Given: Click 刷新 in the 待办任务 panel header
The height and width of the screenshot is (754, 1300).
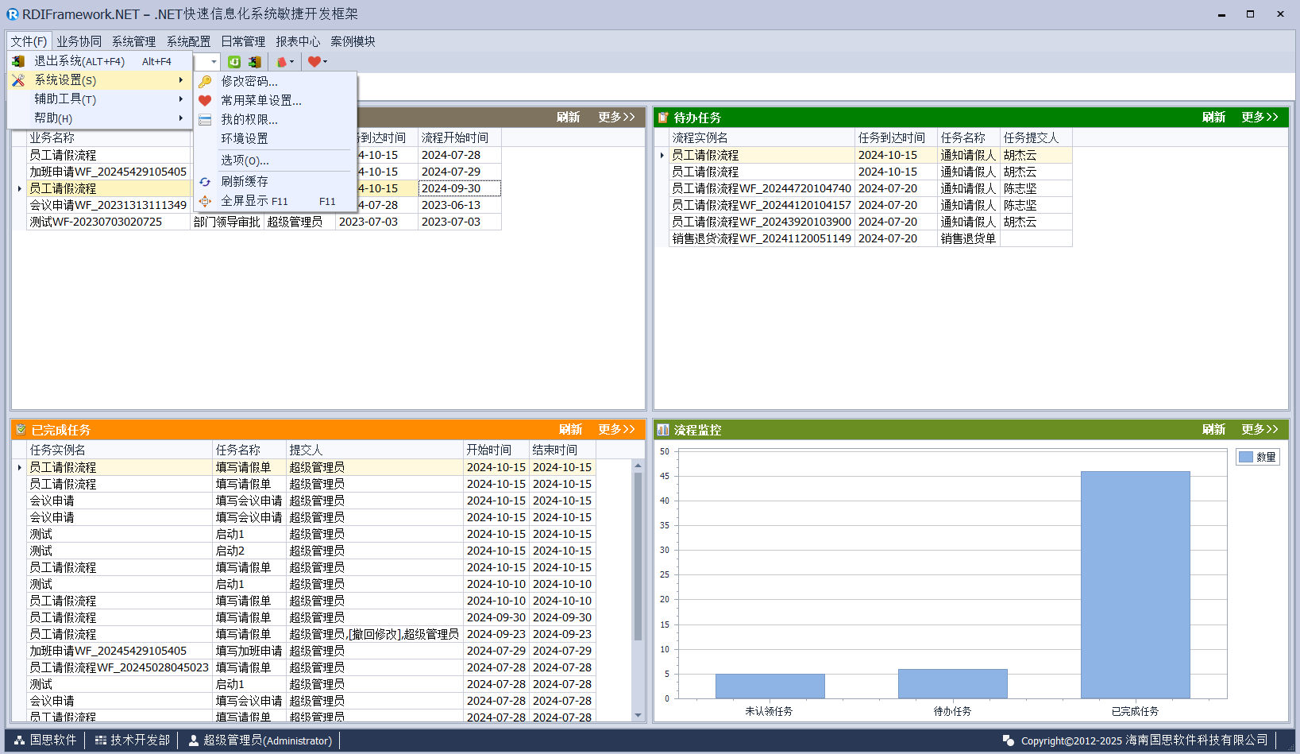Looking at the screenshot, I should click(x=1213, y=118).
